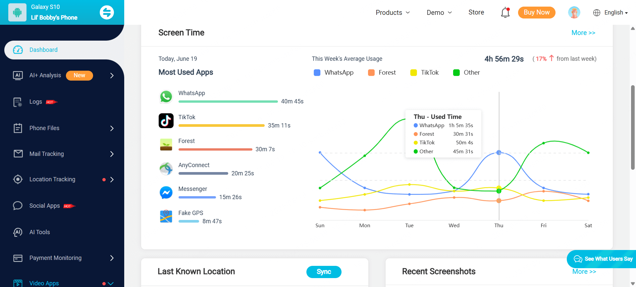Image resolution: width=636 pixels, height=287 pixels.
Task: Expand AI+ Analysis submenu chevron
Action: pos(112,76)
